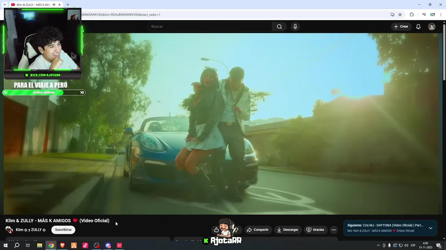The width and height of the screenshot is (446, 250).
Task: Open the Windows Start menu
Action: [5, 245]
